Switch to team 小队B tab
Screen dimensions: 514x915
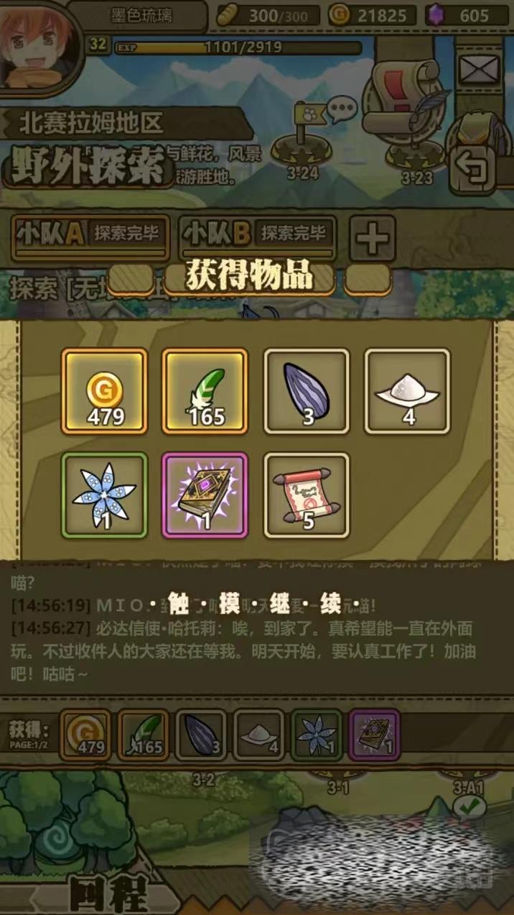pyautogui.click(x=257, y=236)
